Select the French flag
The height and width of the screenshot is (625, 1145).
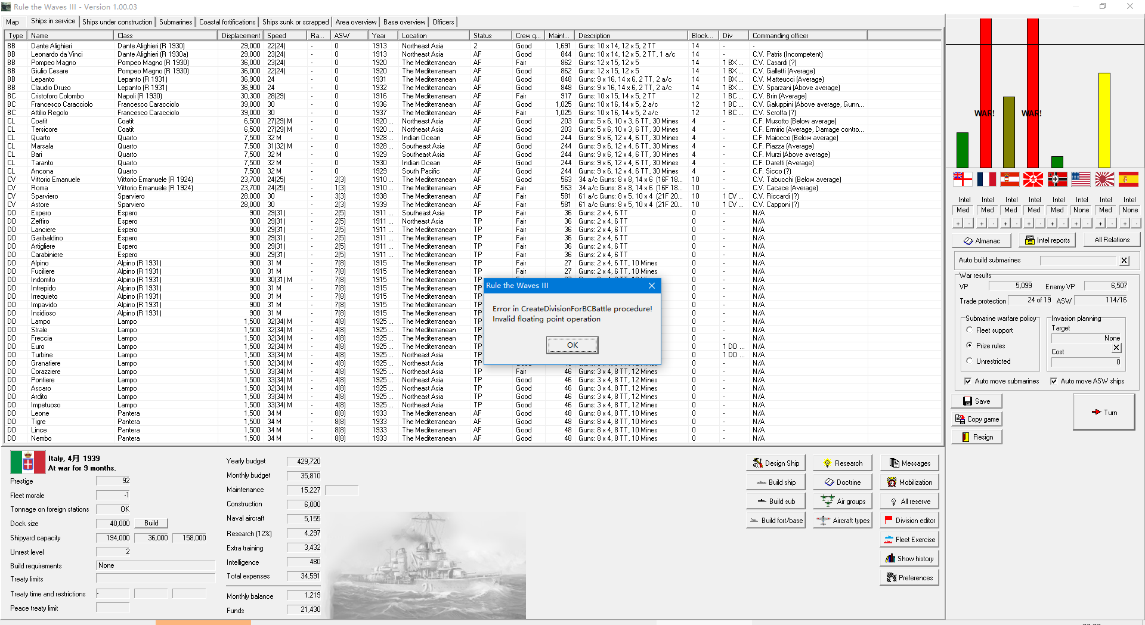click(986, 179)
